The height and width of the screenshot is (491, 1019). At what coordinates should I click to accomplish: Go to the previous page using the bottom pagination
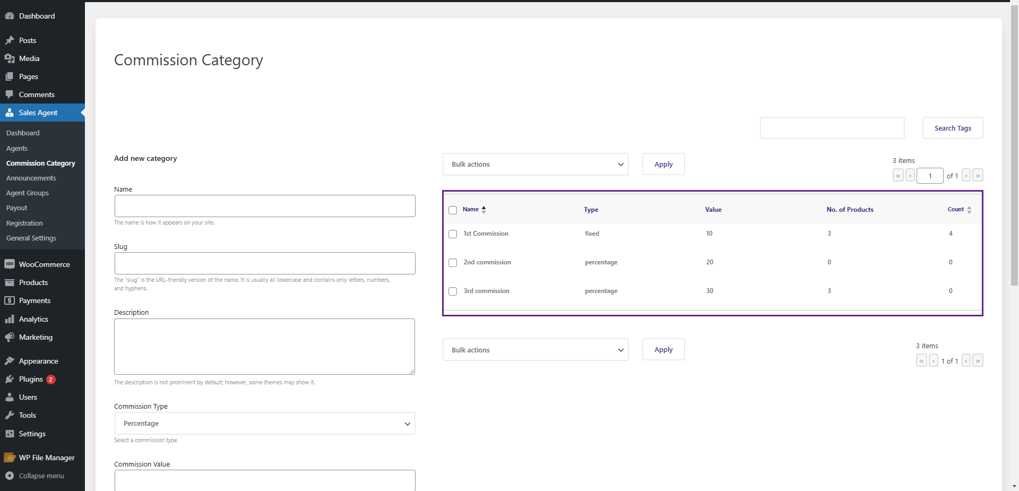[934, 360]
